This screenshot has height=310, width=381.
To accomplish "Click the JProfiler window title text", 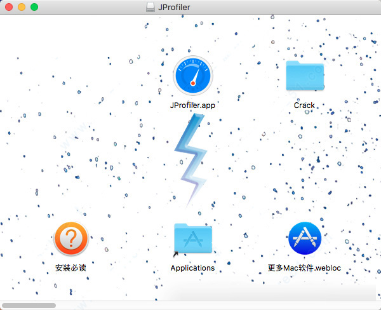I will pos(174,7).
